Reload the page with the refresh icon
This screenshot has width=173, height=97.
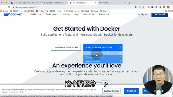(x=9, y=7)
